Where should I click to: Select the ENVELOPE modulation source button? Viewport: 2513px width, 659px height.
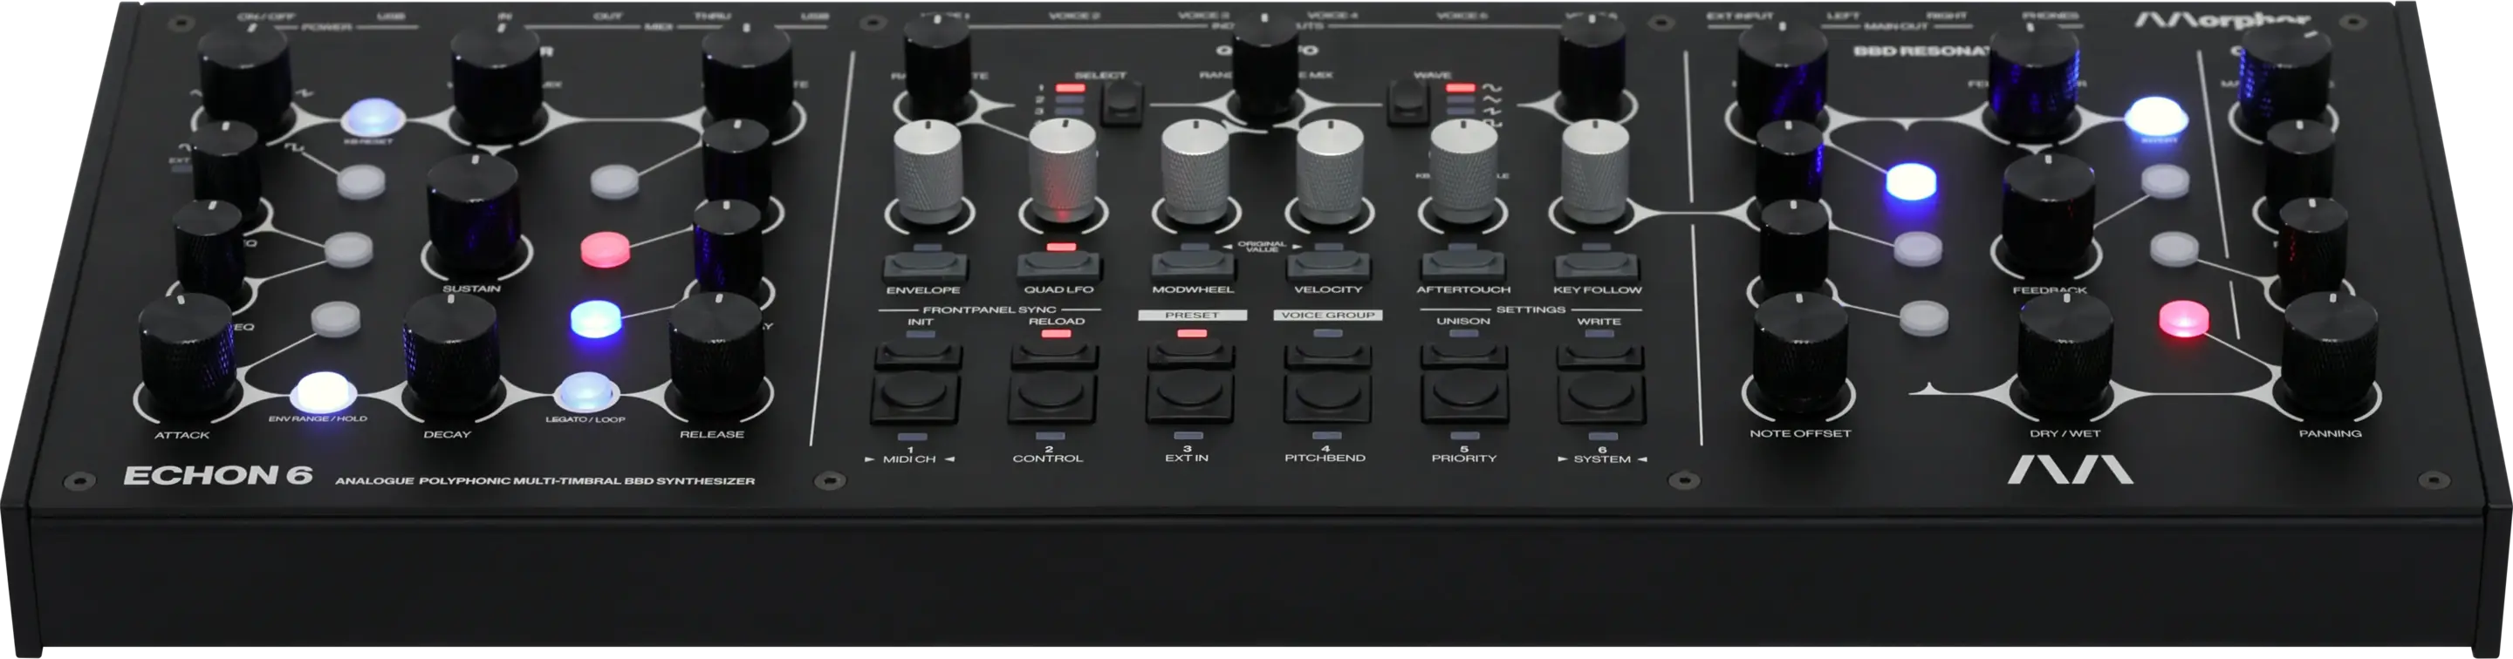coord(925,266)
